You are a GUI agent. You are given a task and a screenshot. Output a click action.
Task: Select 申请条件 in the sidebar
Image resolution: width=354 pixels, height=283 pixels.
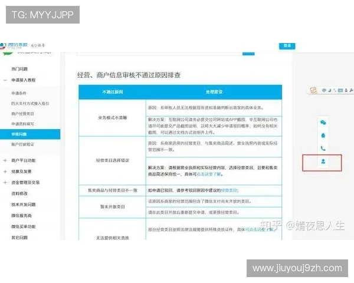click(x=19, y=93)
